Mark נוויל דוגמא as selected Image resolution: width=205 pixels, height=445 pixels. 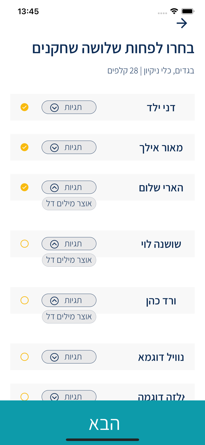click(25, 357)
